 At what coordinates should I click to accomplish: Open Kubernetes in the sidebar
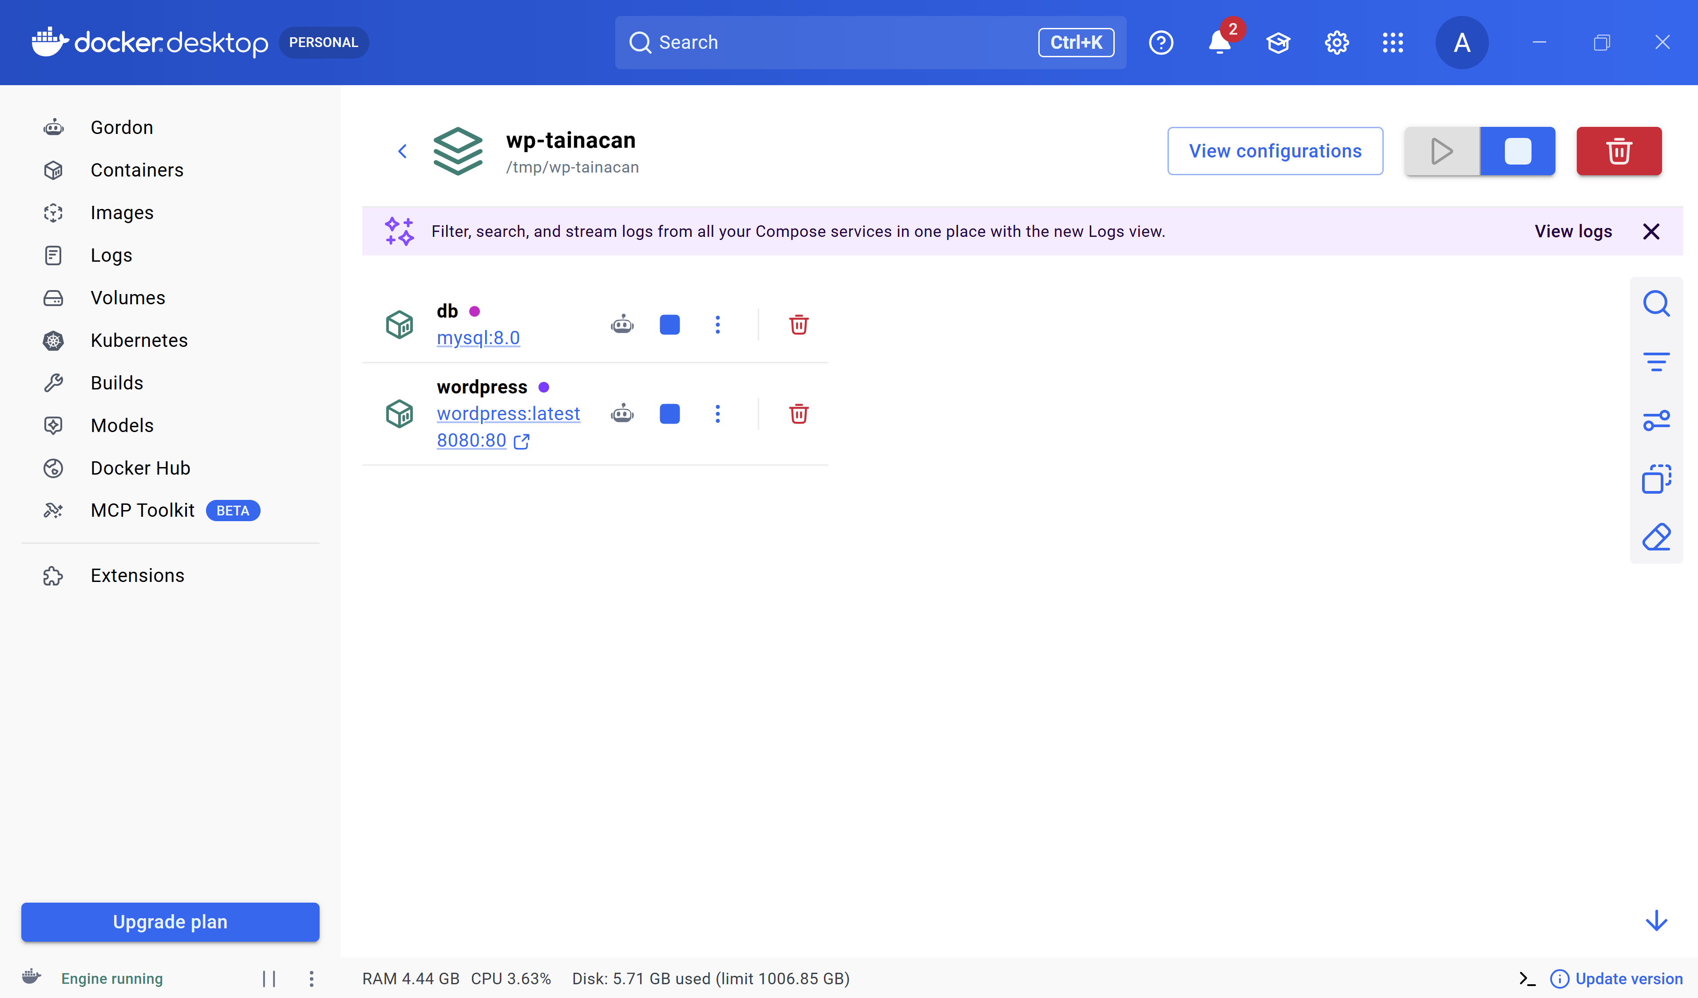139,340
